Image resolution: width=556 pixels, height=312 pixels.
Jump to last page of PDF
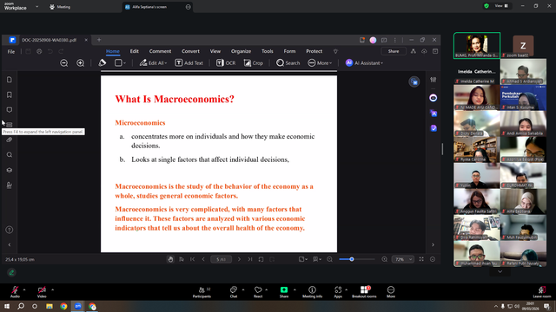250,259
